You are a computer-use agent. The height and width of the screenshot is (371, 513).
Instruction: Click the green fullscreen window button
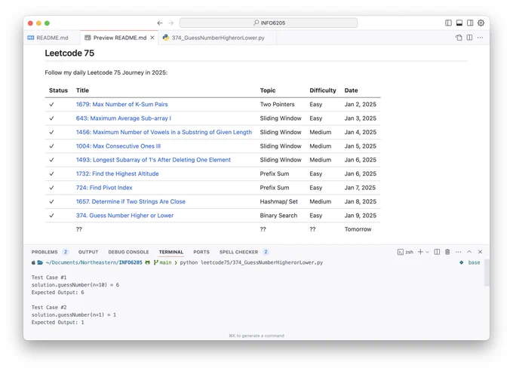(47, 23)
